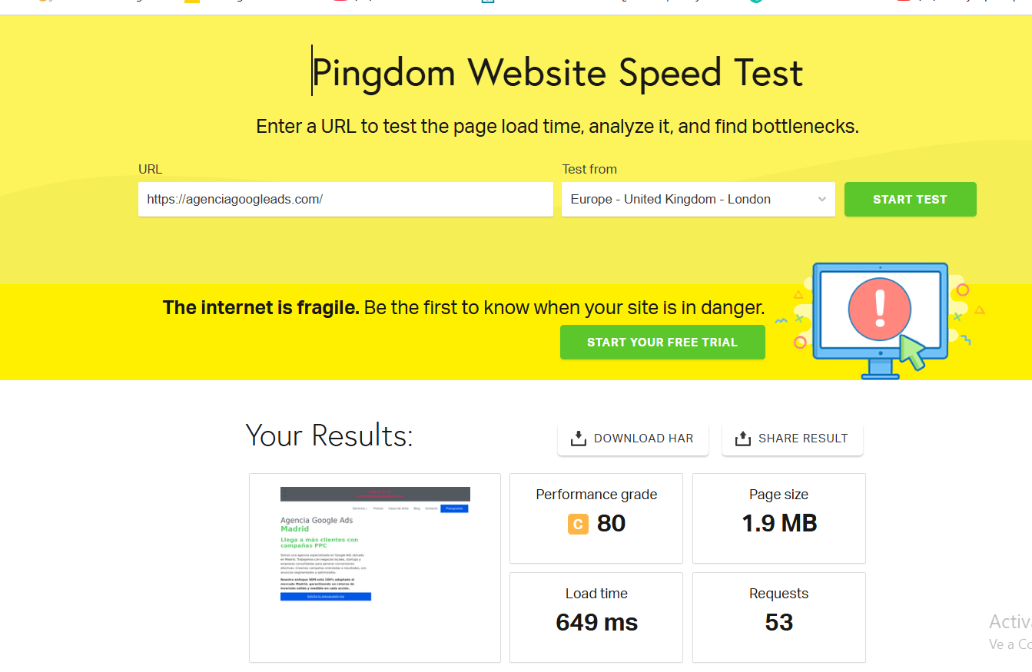Open the tested site screenshot thumbnail
The height and width of the screenshot is (672, 1032).
[375, 567]
